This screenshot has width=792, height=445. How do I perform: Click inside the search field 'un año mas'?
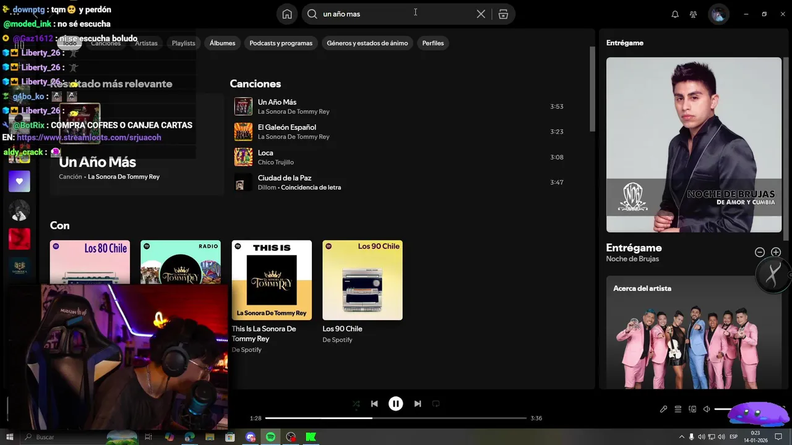(396, 14)
